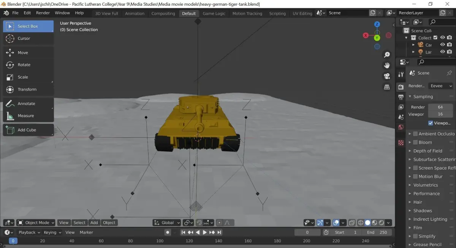Enable the Motion Blur checkbox
The height and width of the screenshot is (248, 456).
coord(415,176)
